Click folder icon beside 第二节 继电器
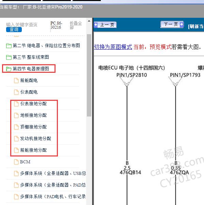The image size is (204, 205). [x=9, y=46]
